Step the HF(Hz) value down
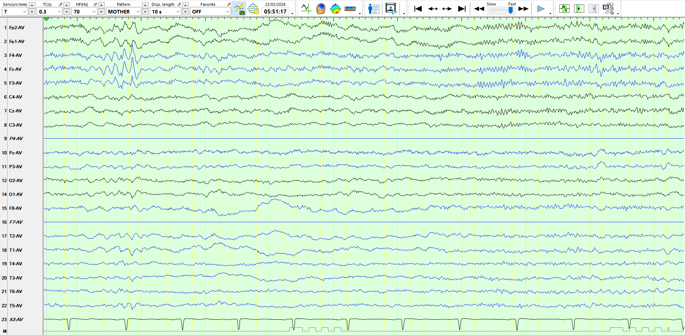685x335 pixels. 102,12
